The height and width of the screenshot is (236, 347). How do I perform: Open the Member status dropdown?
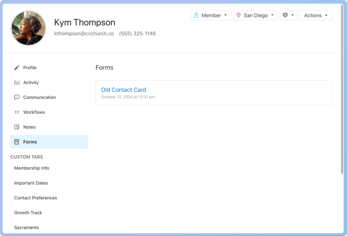210,15
